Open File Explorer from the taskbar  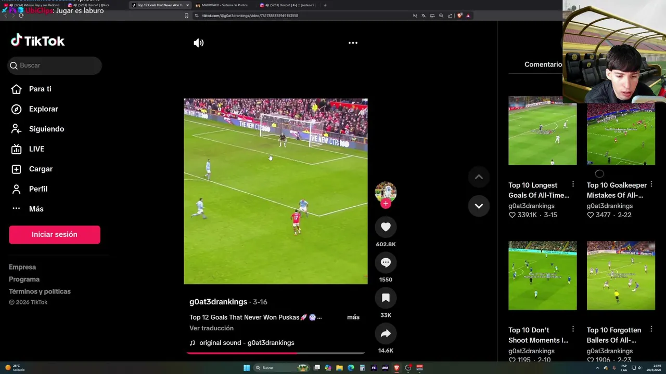coord(339,368)
